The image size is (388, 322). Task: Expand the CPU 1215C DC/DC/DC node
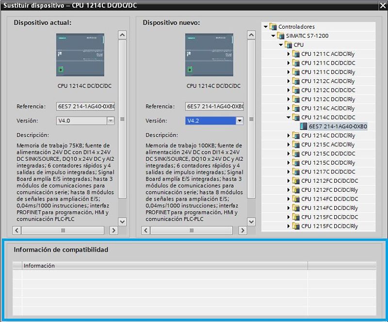(x=289, y=153)
